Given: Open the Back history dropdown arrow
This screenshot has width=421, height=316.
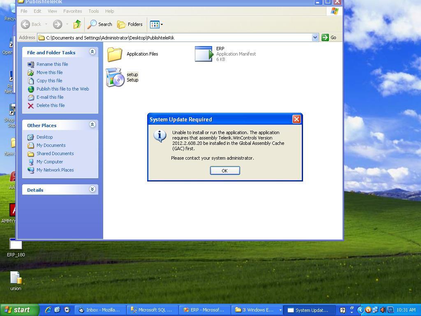Looking at the screenshot, I should pyautogui.click(x=46, y=24).
